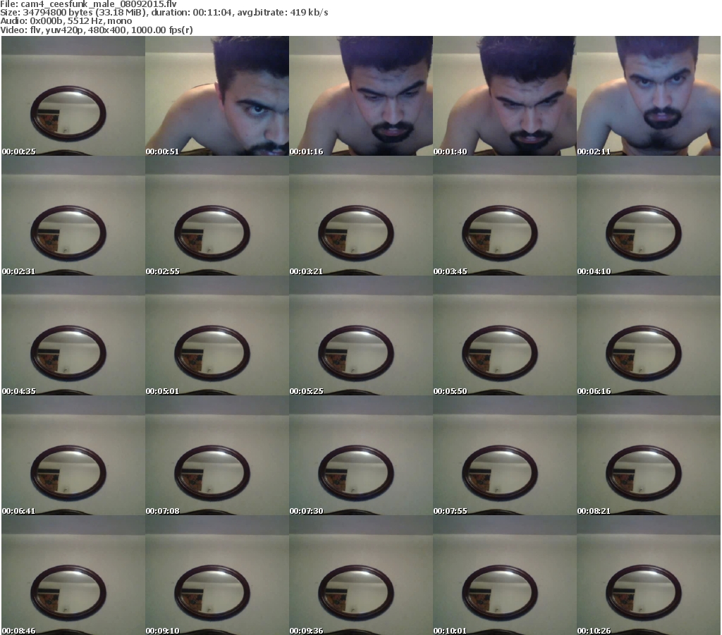
Task: Select the frame at 00:02:31
Action: click(x=73, y=216)
